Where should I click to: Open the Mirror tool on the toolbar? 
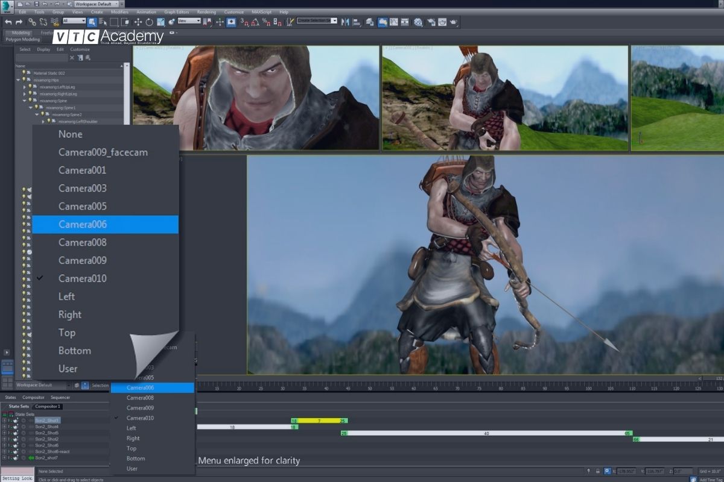click(345, 23)
